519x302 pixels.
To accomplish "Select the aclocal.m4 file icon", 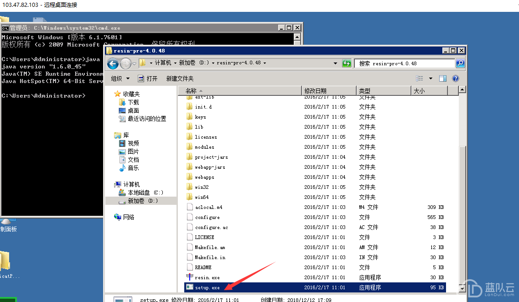I will (190, 207).
